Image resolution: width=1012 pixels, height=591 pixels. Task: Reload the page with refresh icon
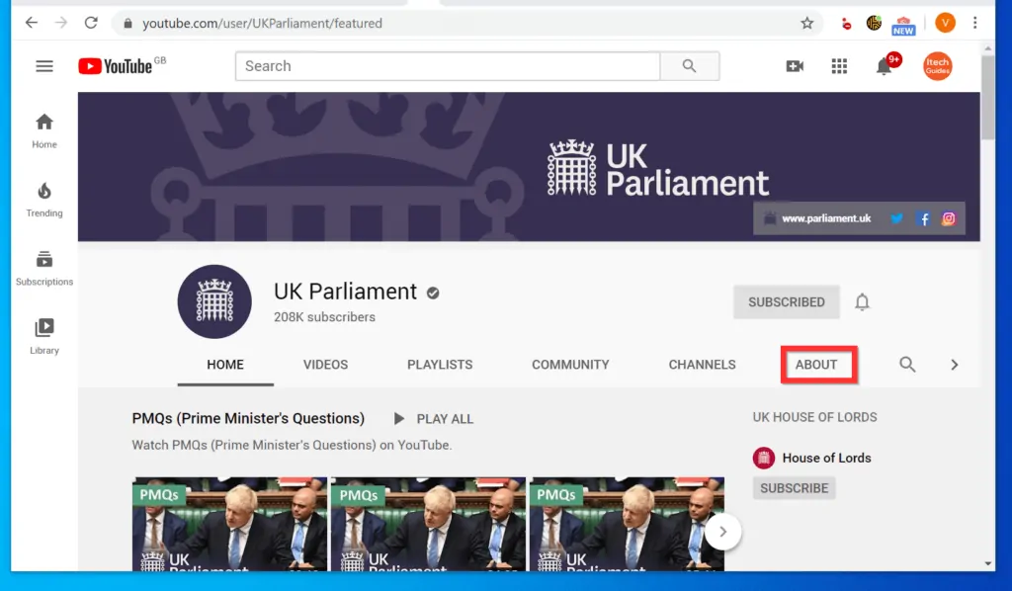pyautogui.click(x=91, y=24)
